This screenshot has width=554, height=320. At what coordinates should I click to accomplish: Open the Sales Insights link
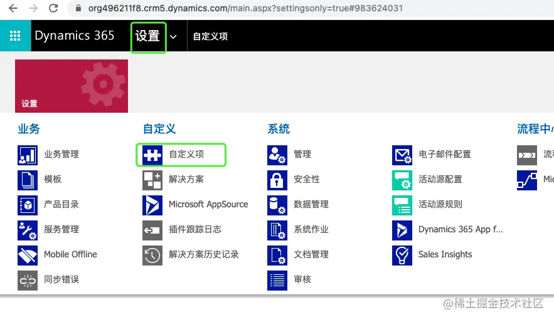[445, 254]
